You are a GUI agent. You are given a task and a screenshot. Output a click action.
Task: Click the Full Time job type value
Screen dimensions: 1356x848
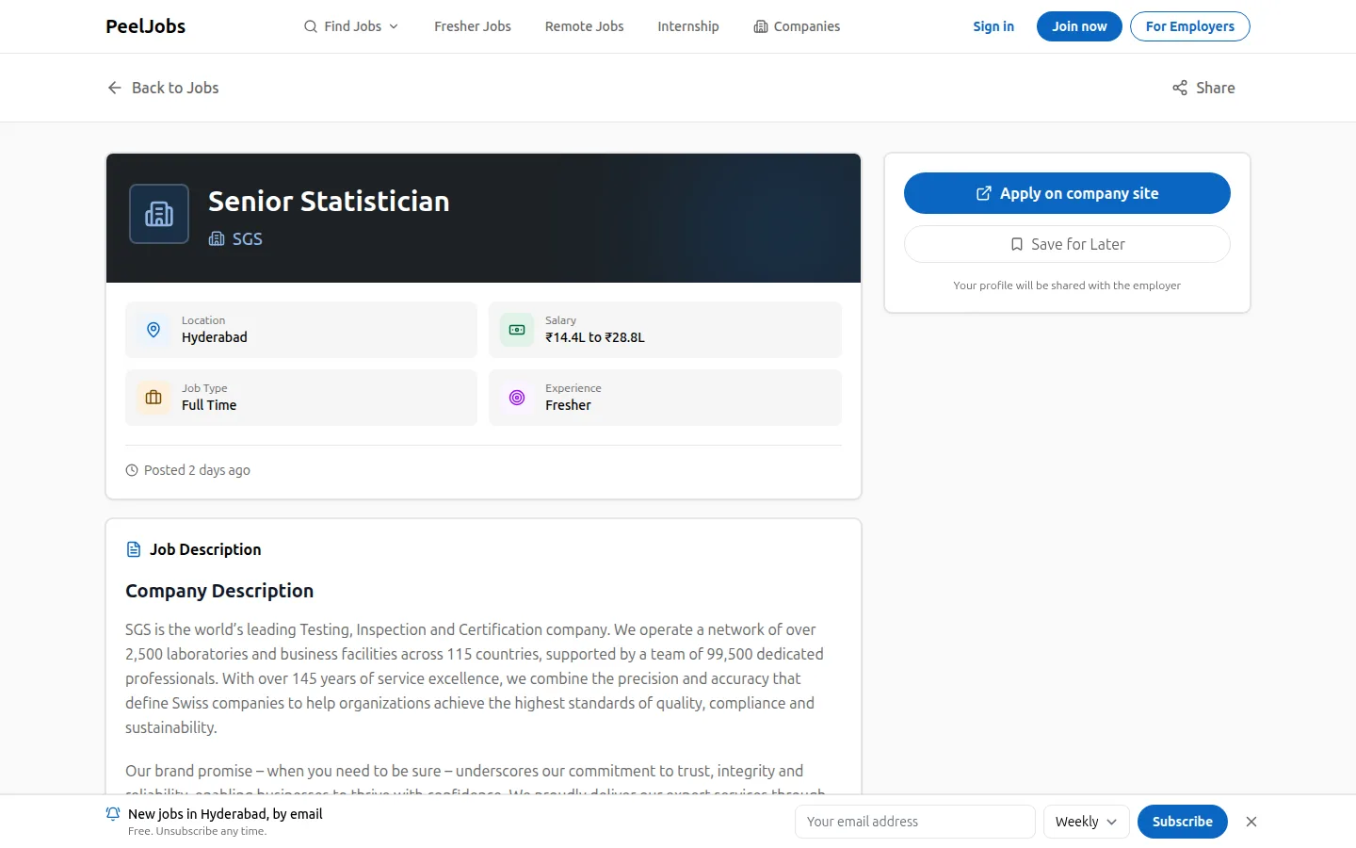[x=209, y=405]
